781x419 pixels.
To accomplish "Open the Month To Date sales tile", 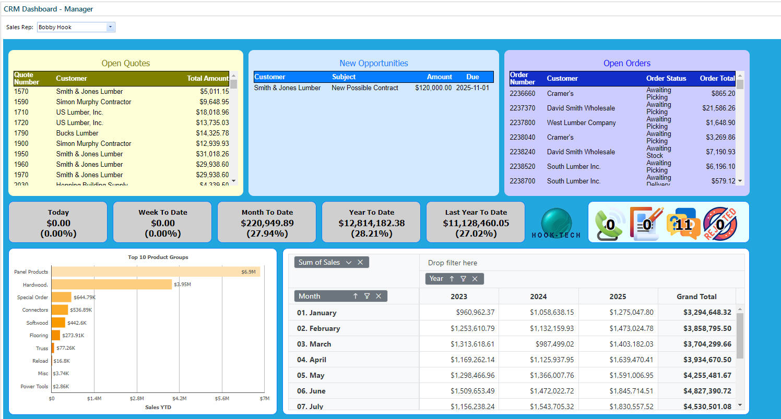I will tap(267, 222).
